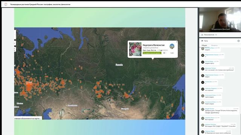Click the green research-grade badge in the popup
Image resolution: width=241 pixels, height=135 pixels.
[152, 53]
